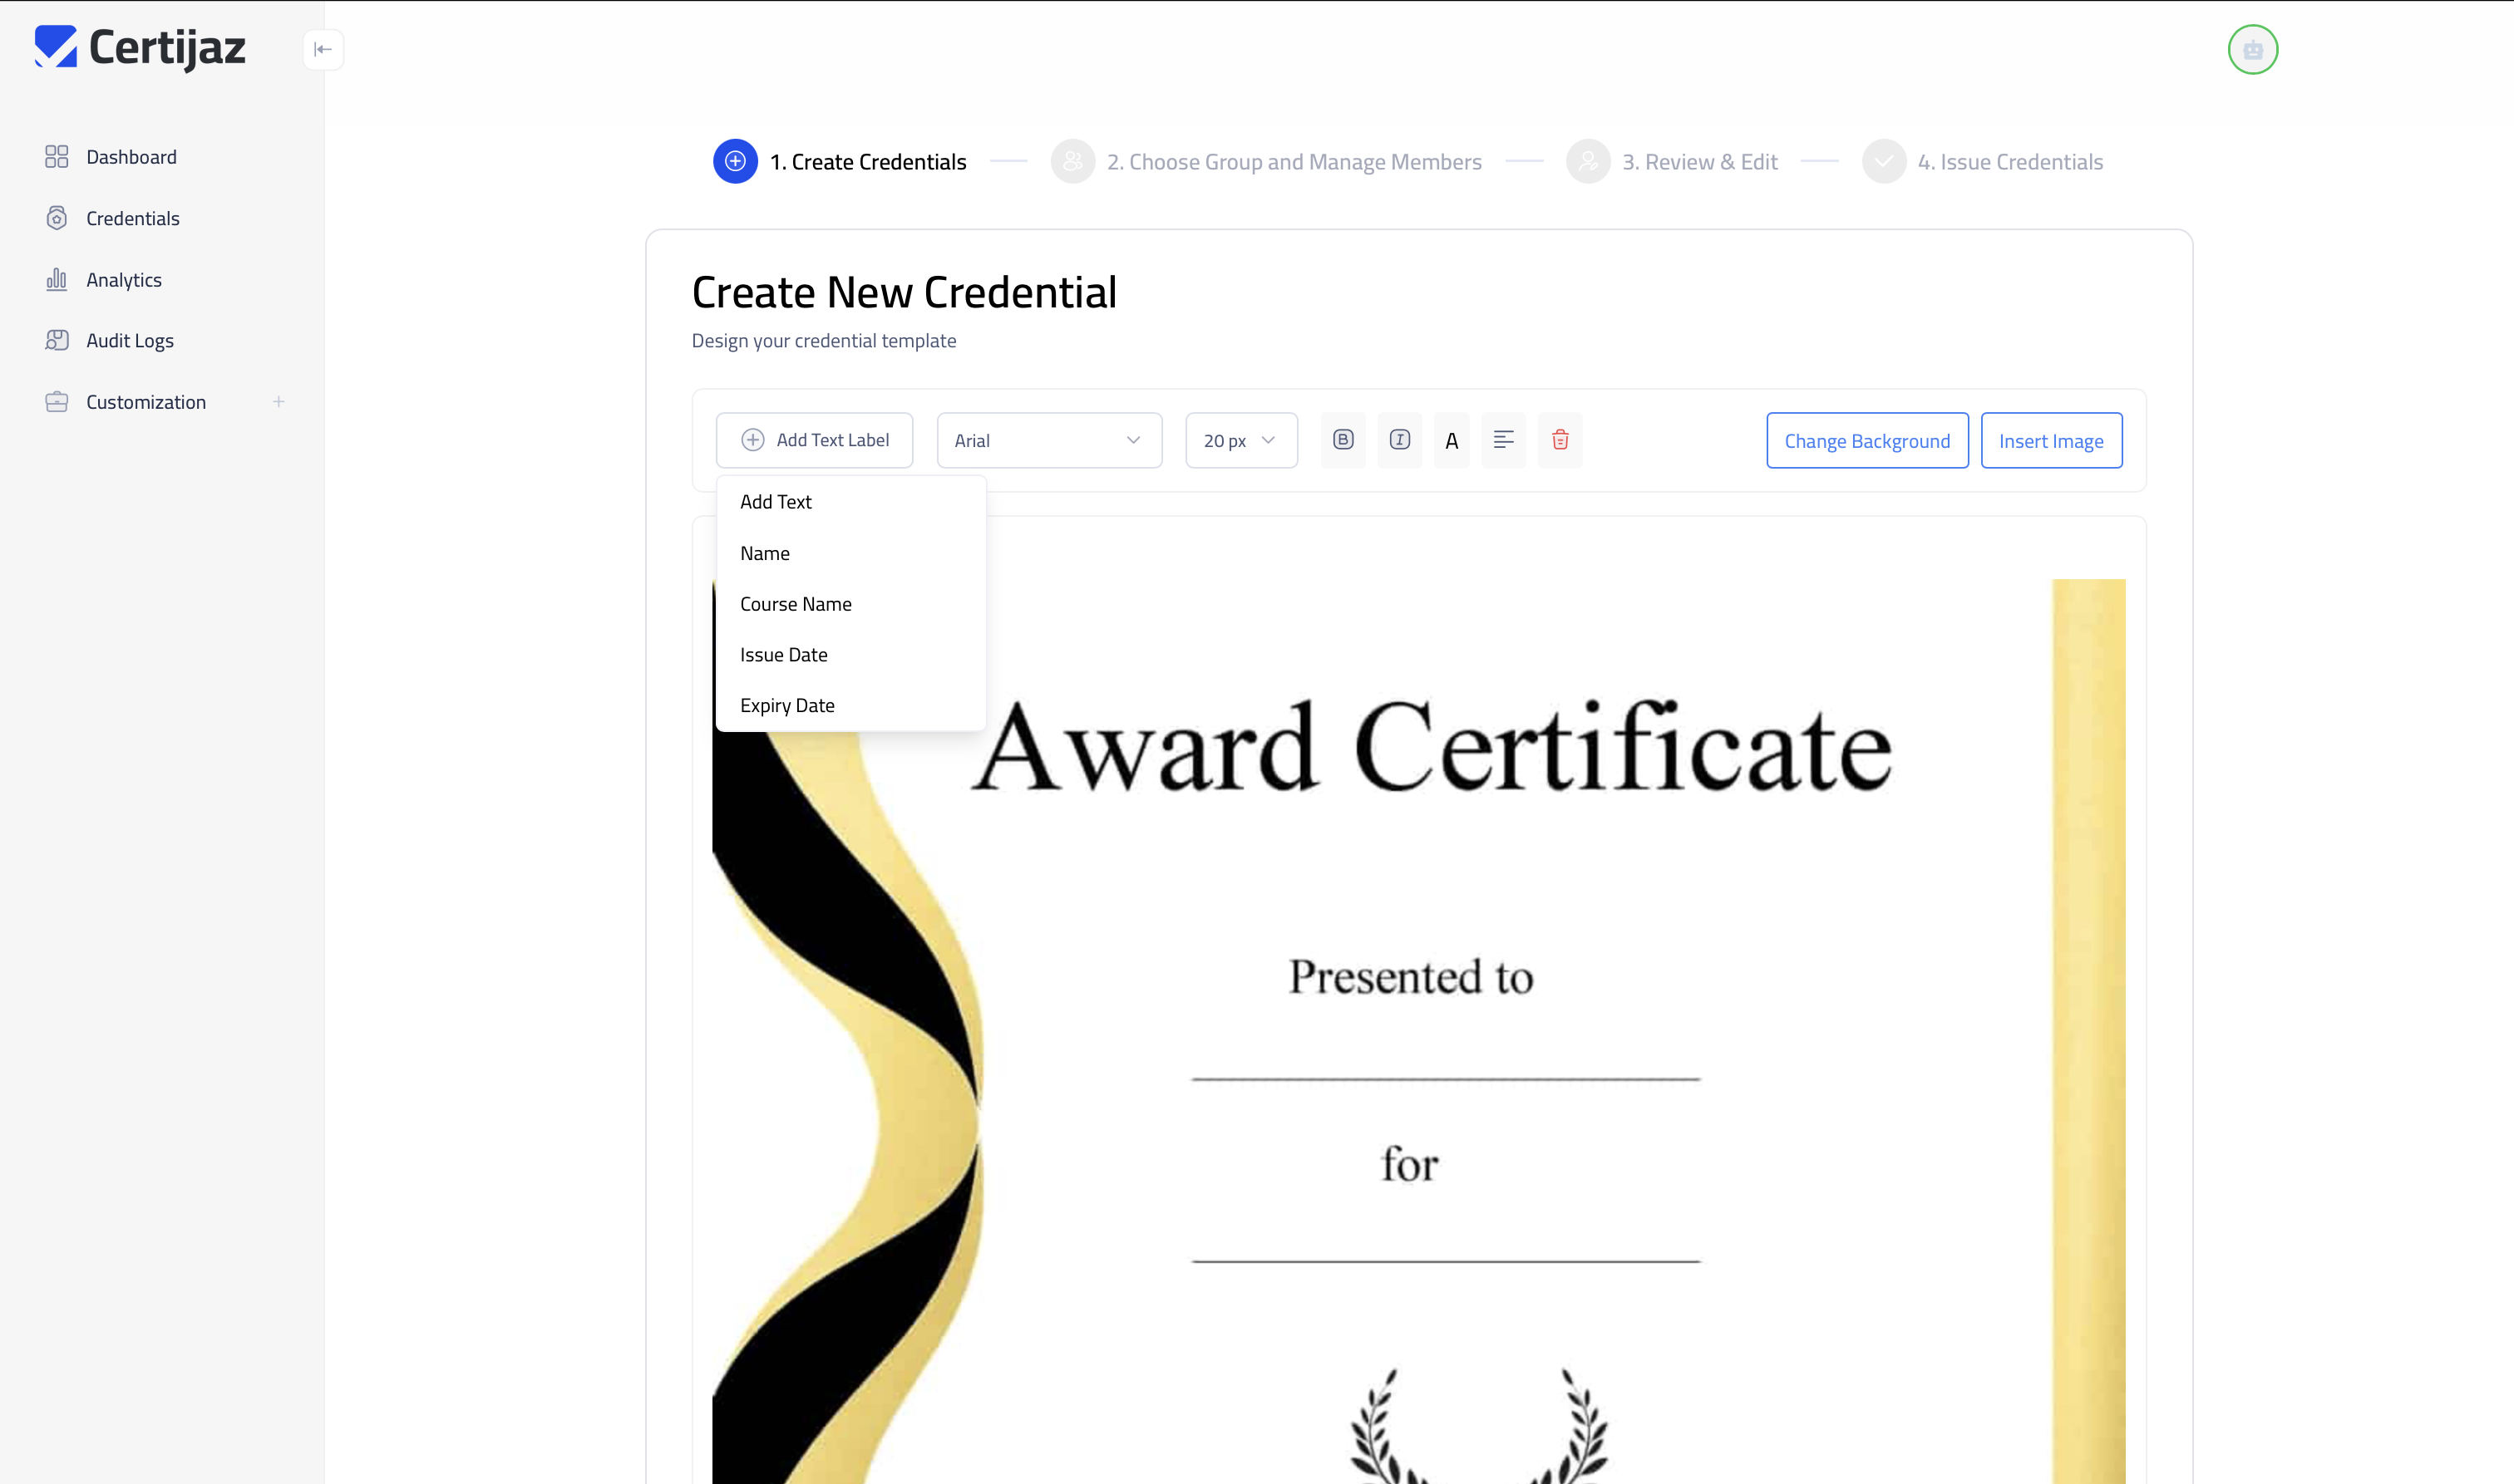
Task: Open the Customization section
Action: 144,401
